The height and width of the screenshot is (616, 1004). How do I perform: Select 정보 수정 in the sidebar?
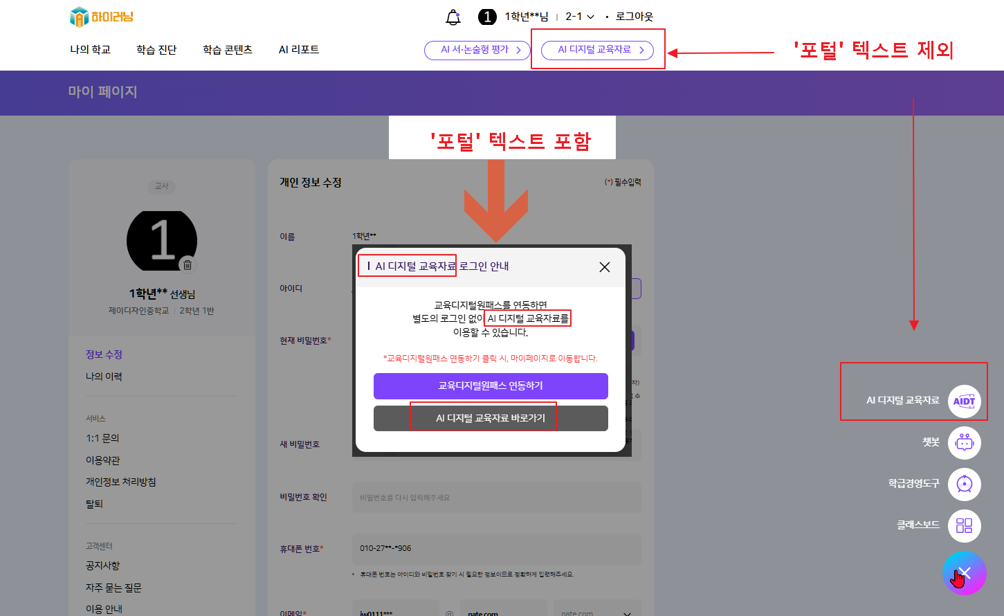coord(104,354)
